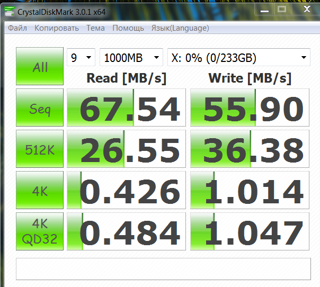
Task: Minimize the CrystalDiskMark window
Action: [x=264, y=10]
